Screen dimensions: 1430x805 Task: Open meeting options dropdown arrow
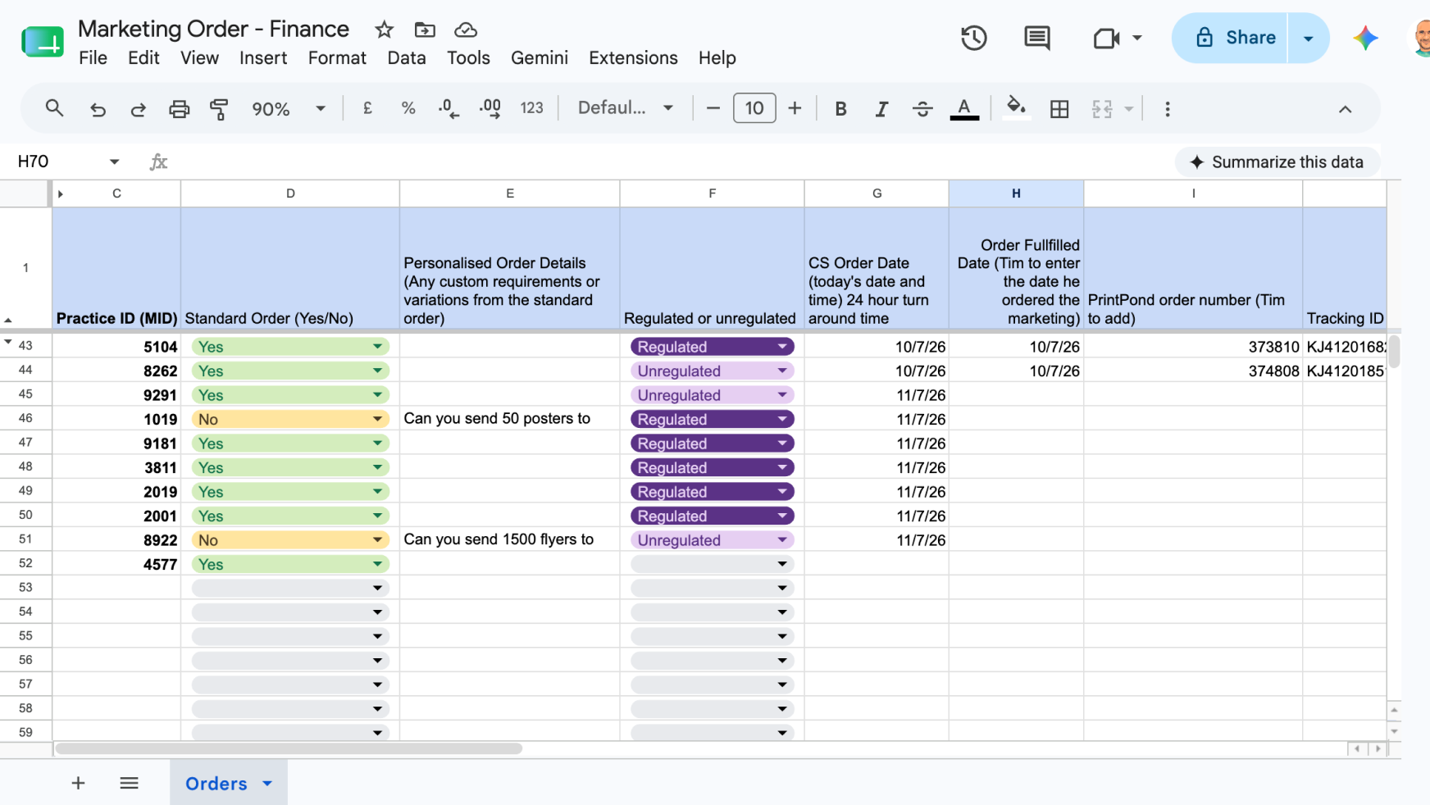click(x=1137, y=38)
